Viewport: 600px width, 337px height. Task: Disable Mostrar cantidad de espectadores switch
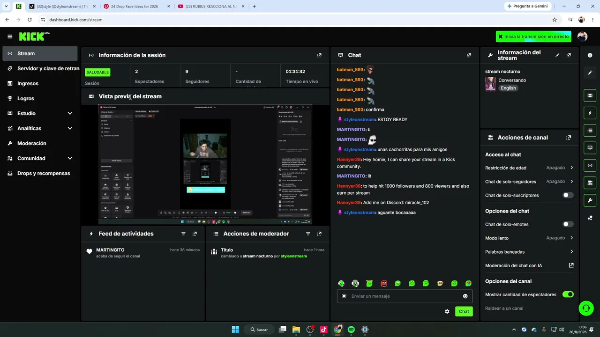click(x=568, y=294)
